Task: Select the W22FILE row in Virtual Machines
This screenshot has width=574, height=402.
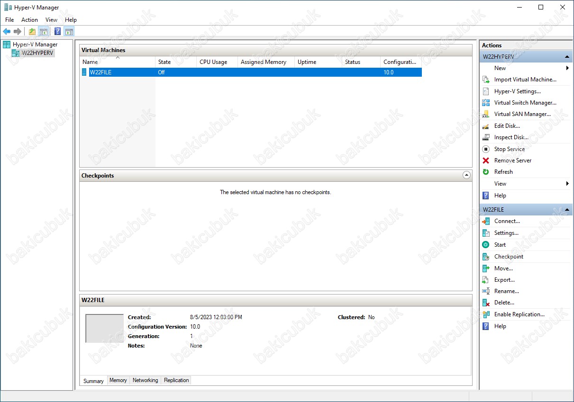Action: 251,72
